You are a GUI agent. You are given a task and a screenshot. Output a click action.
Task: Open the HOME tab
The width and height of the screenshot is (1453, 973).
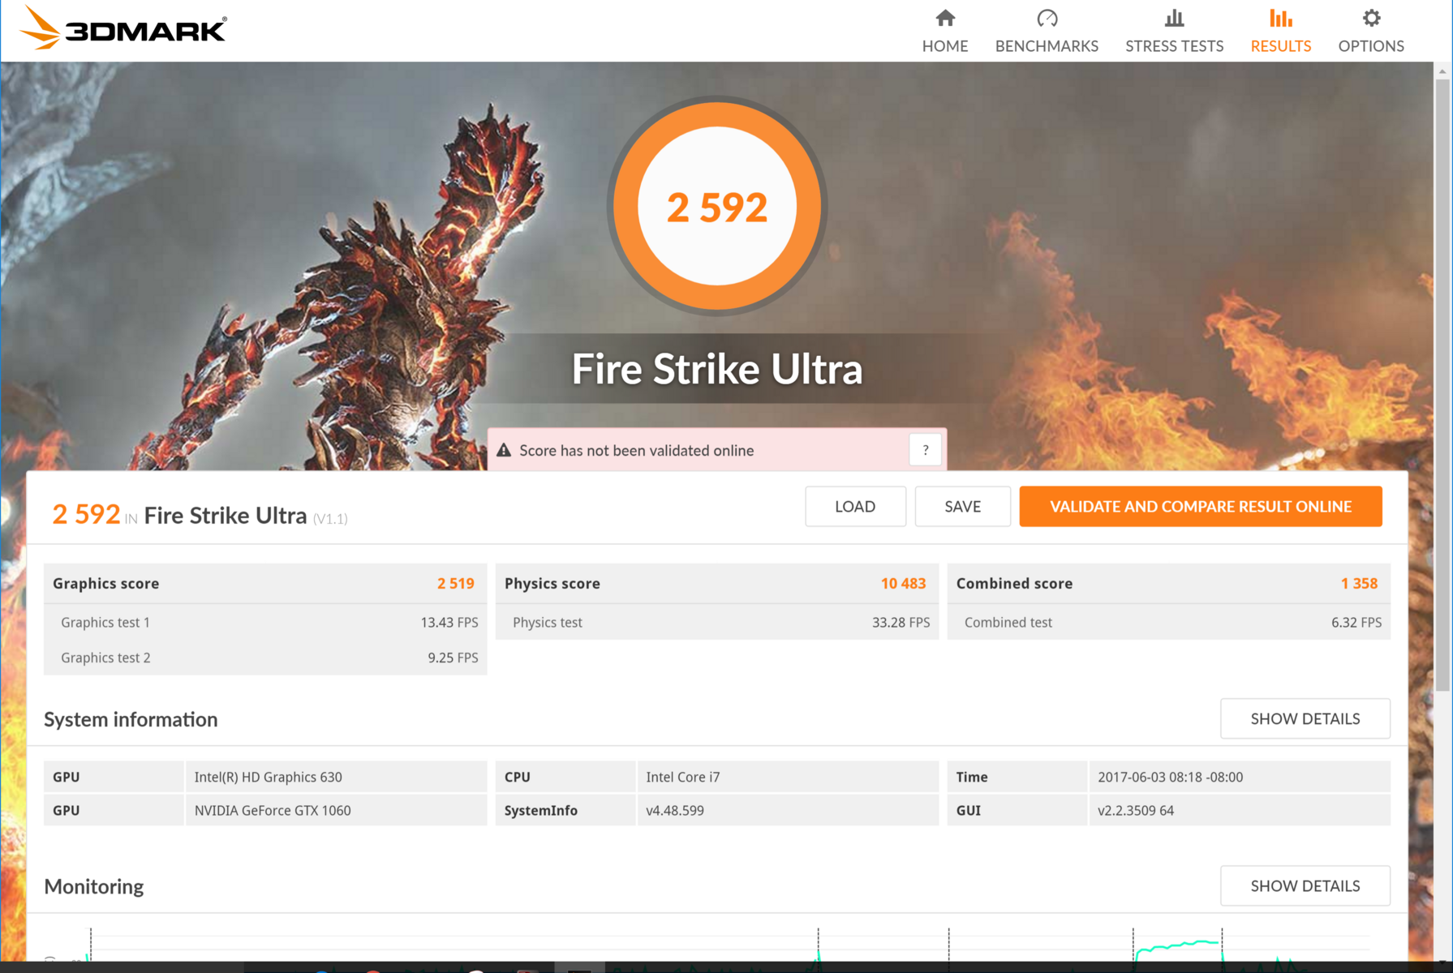click(x=945, y=31)
